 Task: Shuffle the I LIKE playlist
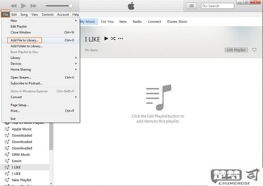pos(113,39)
